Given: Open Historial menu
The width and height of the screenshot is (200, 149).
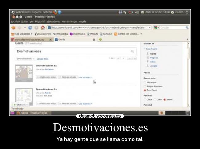Looking at the screenshot, I should point(40,22).
